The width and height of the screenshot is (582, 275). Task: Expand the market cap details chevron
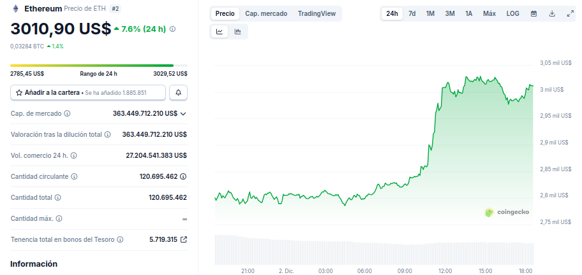pyautogui.click(x=183, y=113)
